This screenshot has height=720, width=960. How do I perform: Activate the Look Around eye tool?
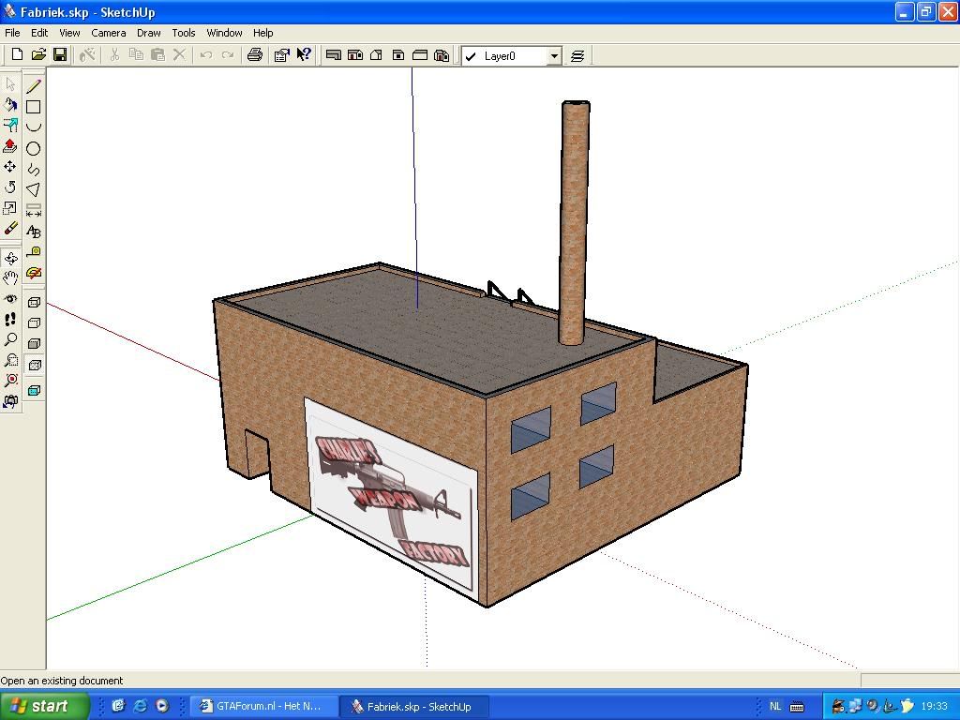10,299
